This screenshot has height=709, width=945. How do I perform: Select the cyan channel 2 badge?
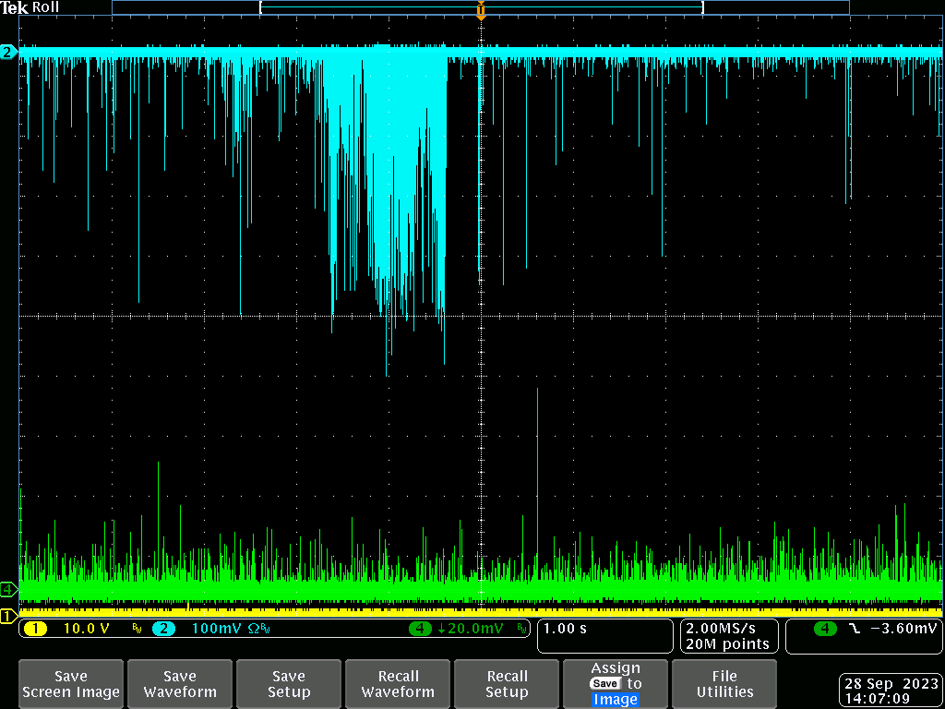click(162, 629)
